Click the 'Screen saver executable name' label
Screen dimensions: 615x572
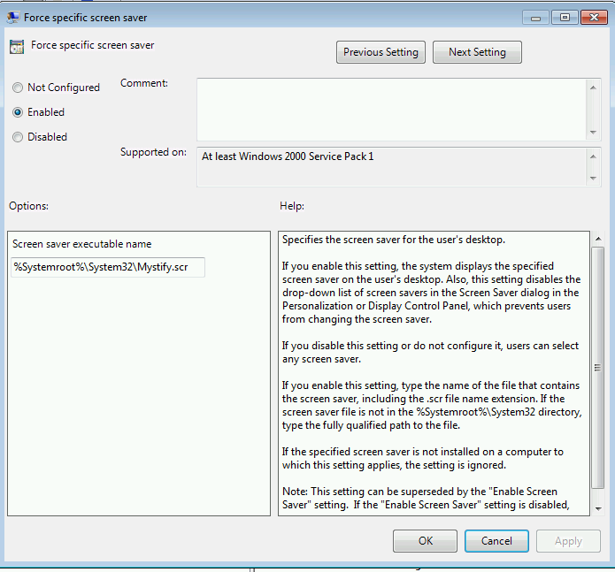tap(82, 244)
